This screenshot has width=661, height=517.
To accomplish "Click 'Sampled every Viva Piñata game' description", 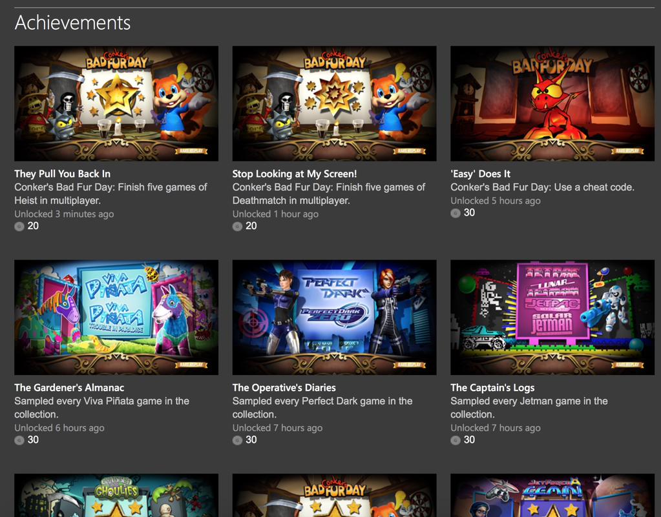I will pos(101,407).
